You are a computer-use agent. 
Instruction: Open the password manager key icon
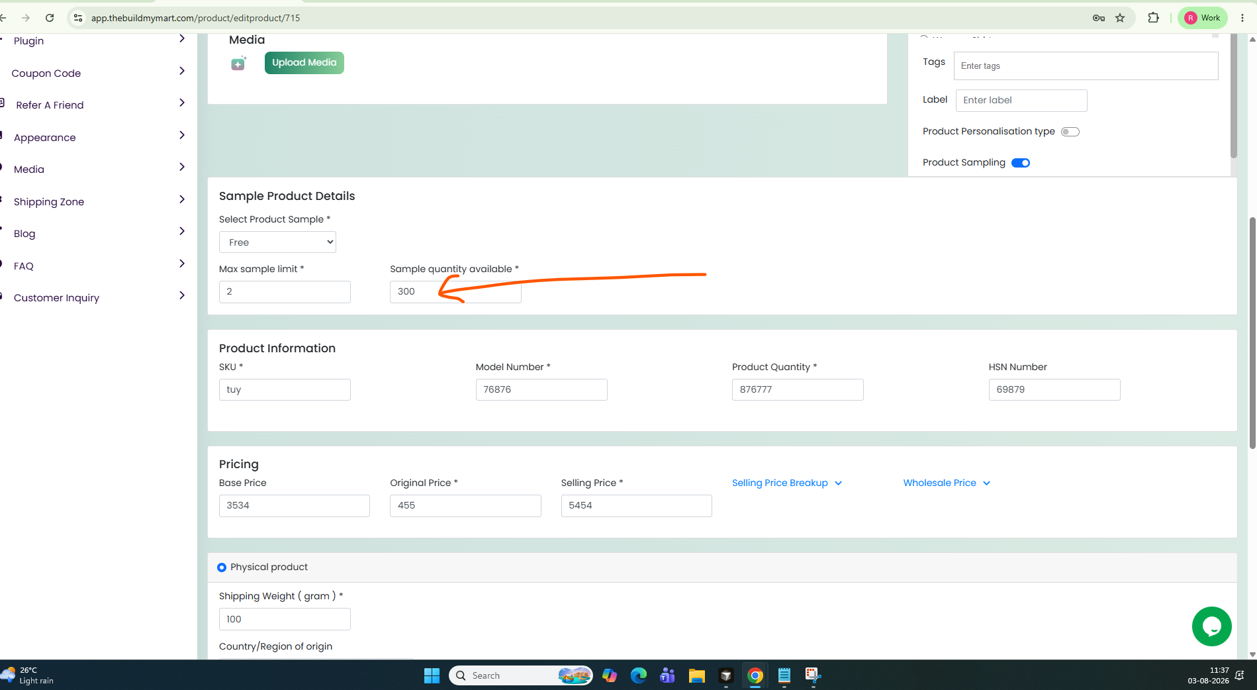point(1099,18)
